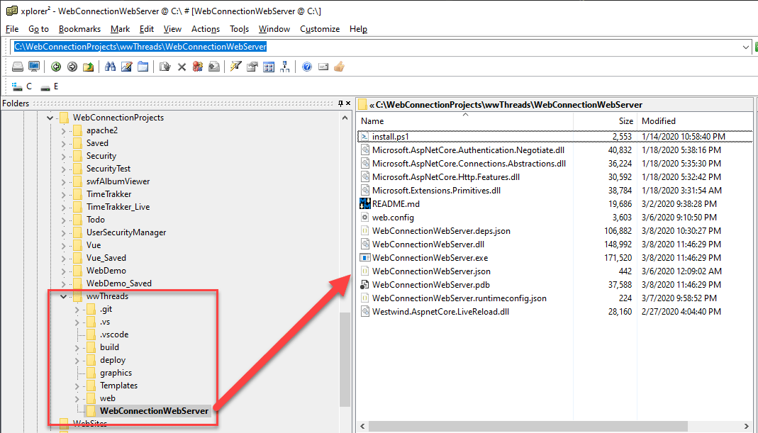
Task: Collapse the wwThreads folder node
Action: 63,296
